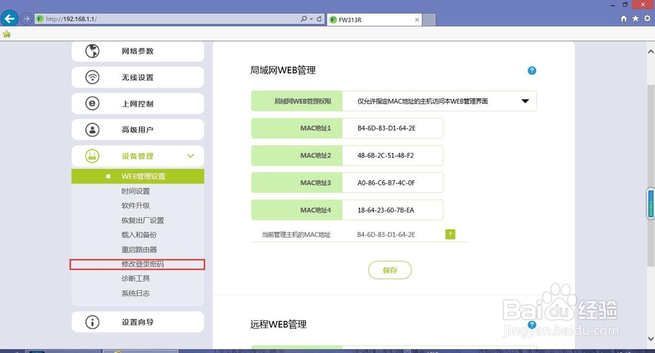
Task: Select 软件升级 submenu item
Action: (x=136, y=206)
